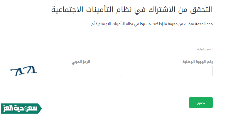Click the main page heading التحقق من الاشتراك
The width and height of the screenshot is (231, 114).
click(132, 9)
